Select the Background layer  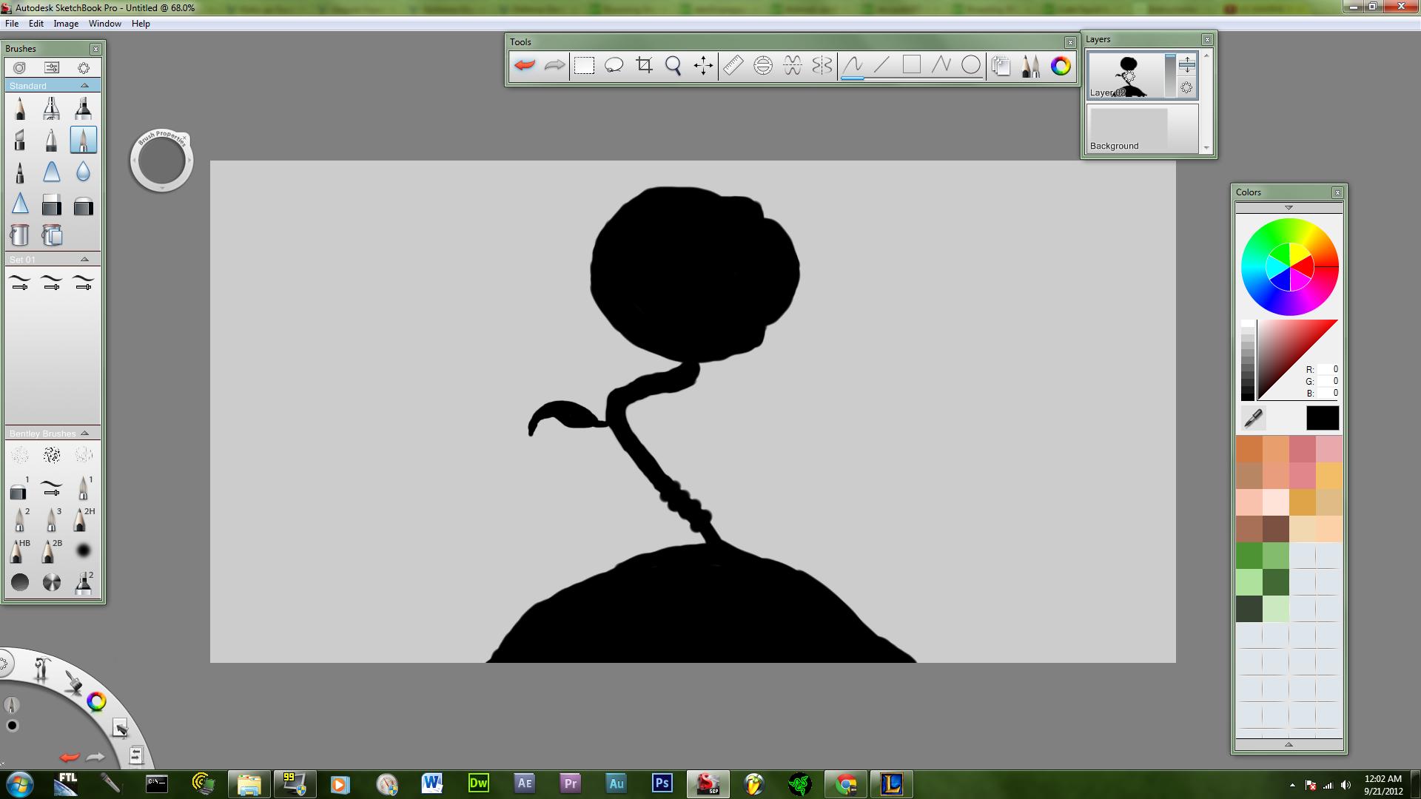[x=1142, y=129]
